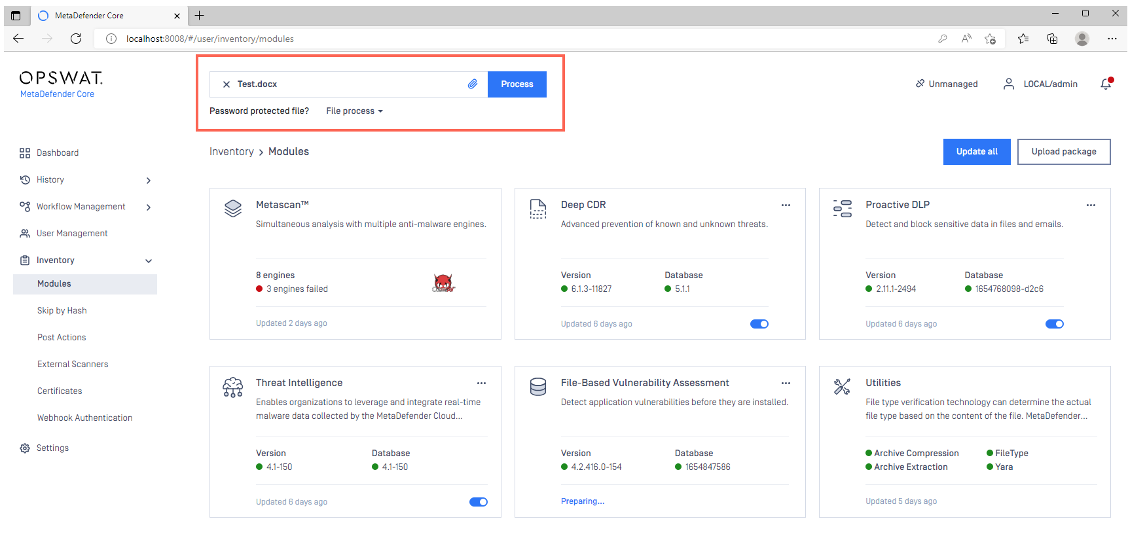Open Threat Intelligence more options menu
The image size is (1128, 536).
(481, 384)
